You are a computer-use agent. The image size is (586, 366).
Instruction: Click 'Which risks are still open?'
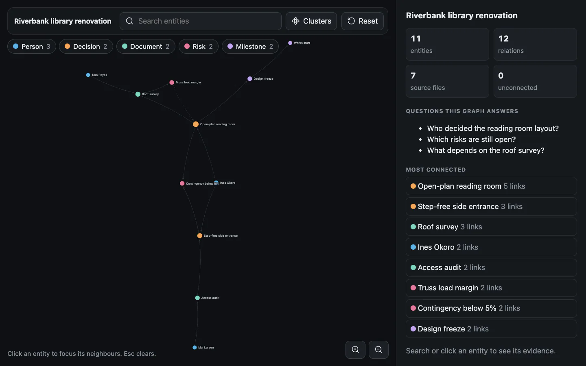pyautogui.click(x=471, y=139)
